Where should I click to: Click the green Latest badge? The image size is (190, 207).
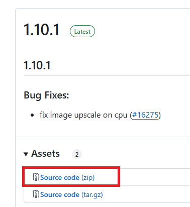(82, 31)
